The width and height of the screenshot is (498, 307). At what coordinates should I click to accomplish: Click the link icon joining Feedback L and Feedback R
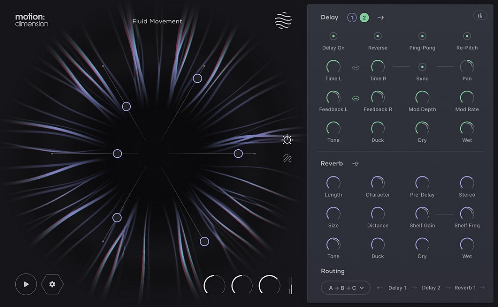coord(355,98)
